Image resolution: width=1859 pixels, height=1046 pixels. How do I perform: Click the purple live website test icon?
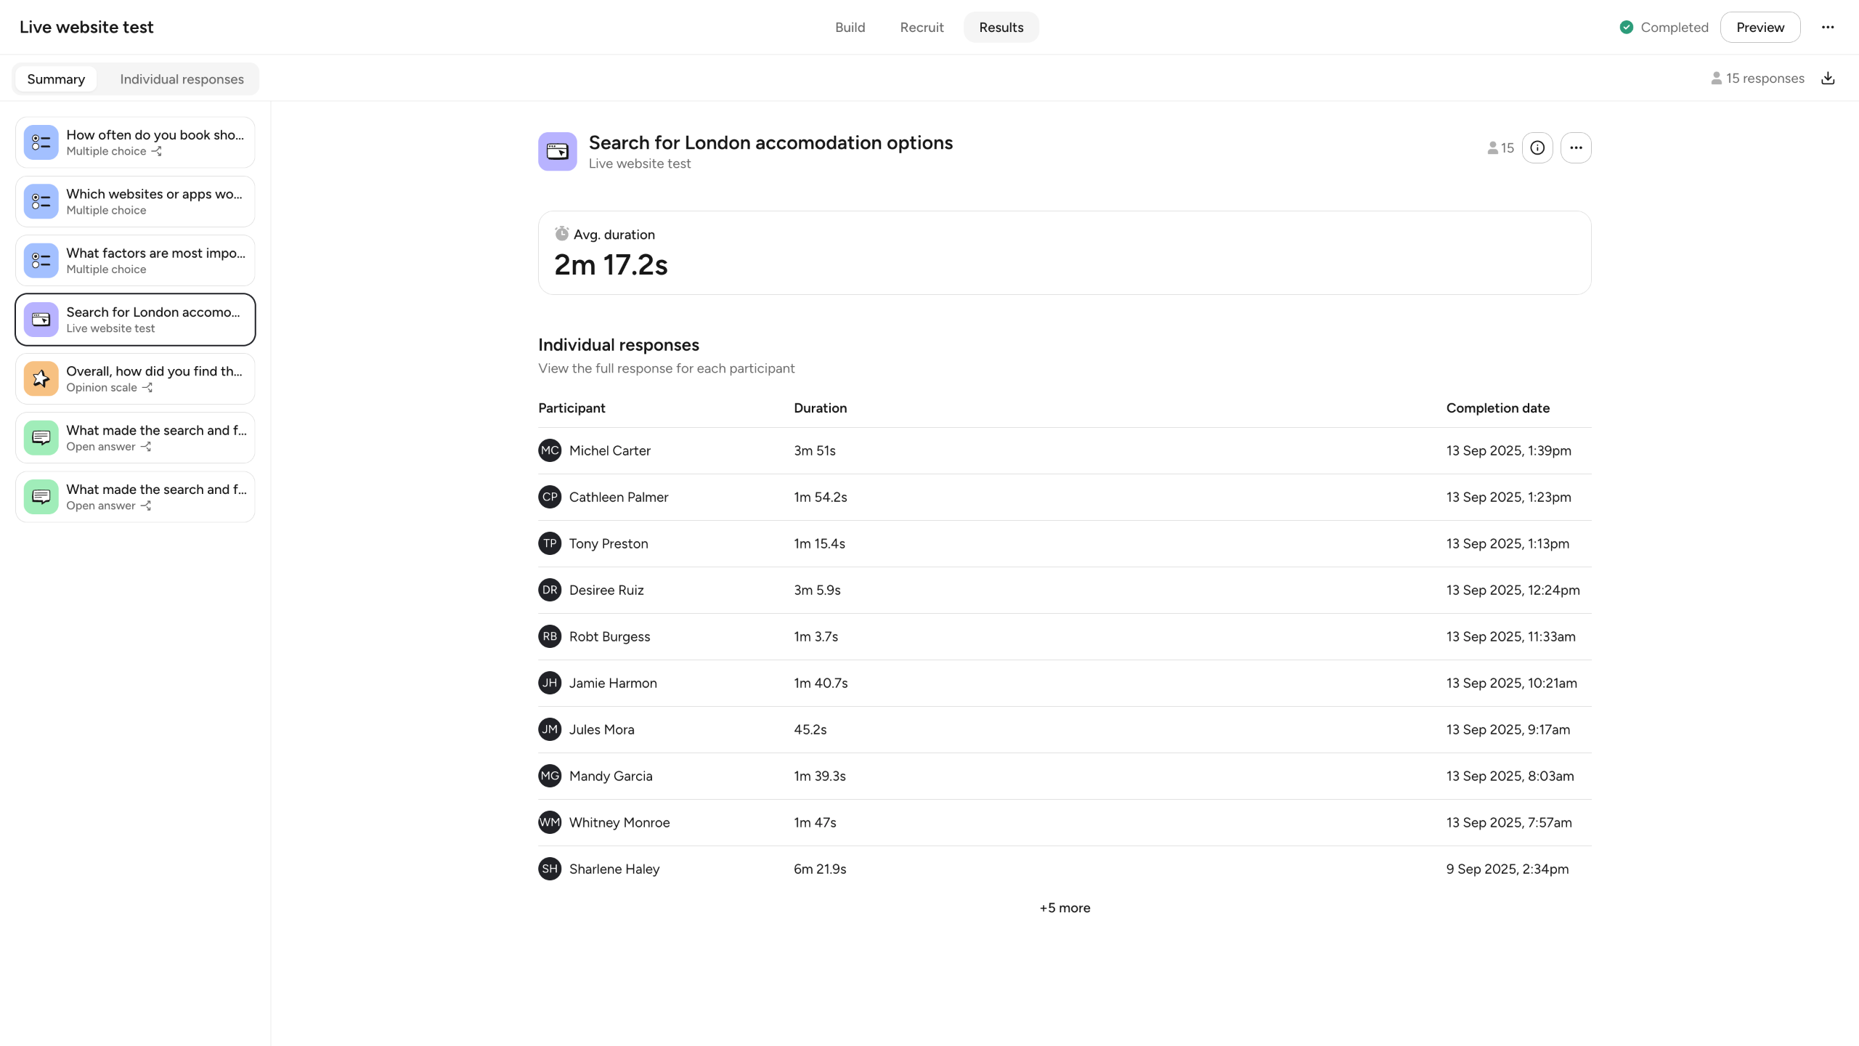tap(557, 152)
